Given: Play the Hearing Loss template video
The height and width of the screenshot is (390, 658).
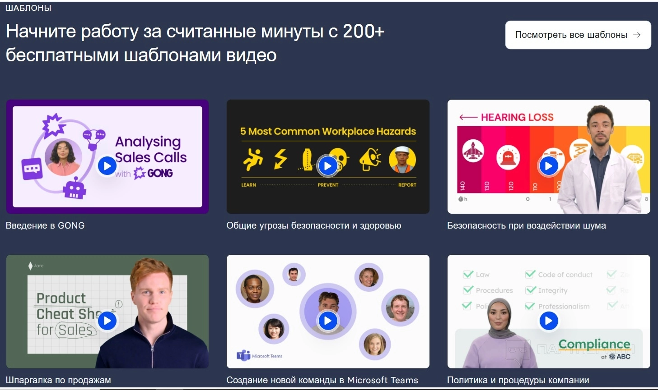Looking at the screenshot, I should 548,166.
